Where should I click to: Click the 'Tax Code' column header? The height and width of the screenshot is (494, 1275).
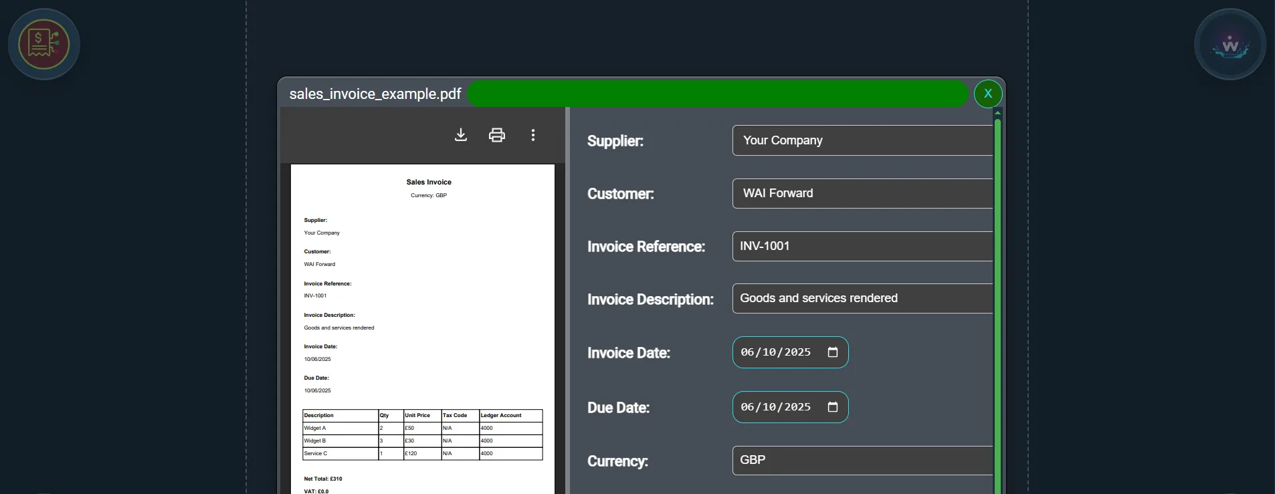click(460, 416)
